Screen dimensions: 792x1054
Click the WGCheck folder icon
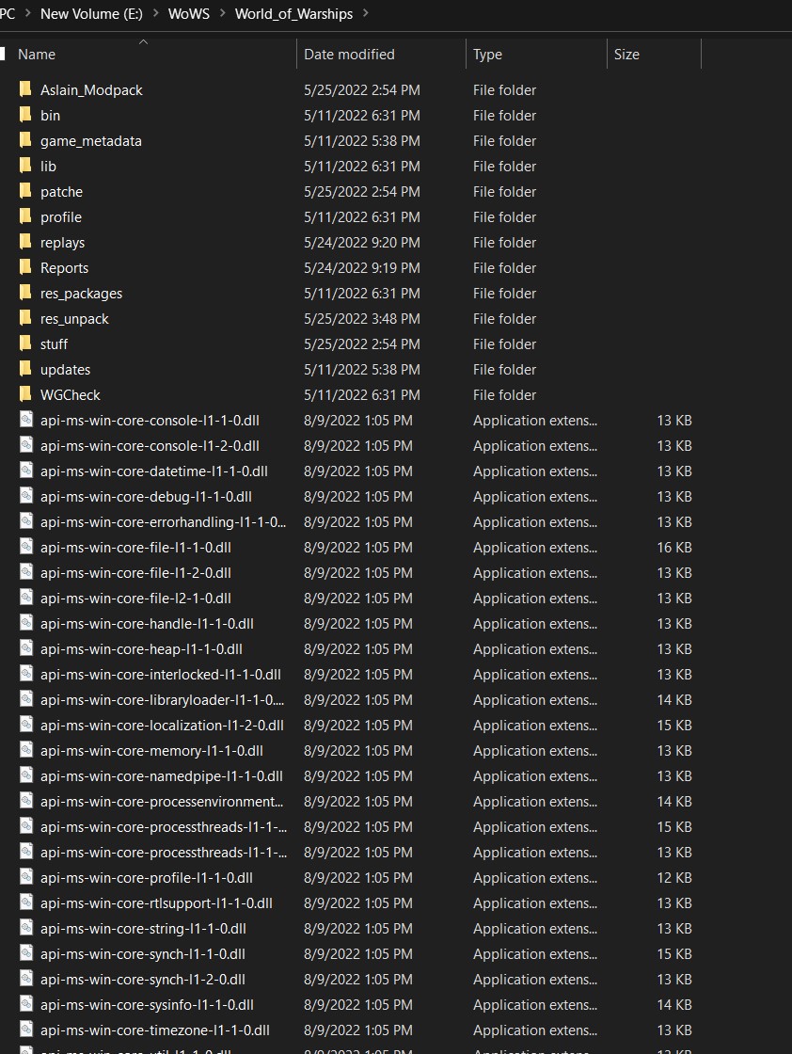coord(25,394)
